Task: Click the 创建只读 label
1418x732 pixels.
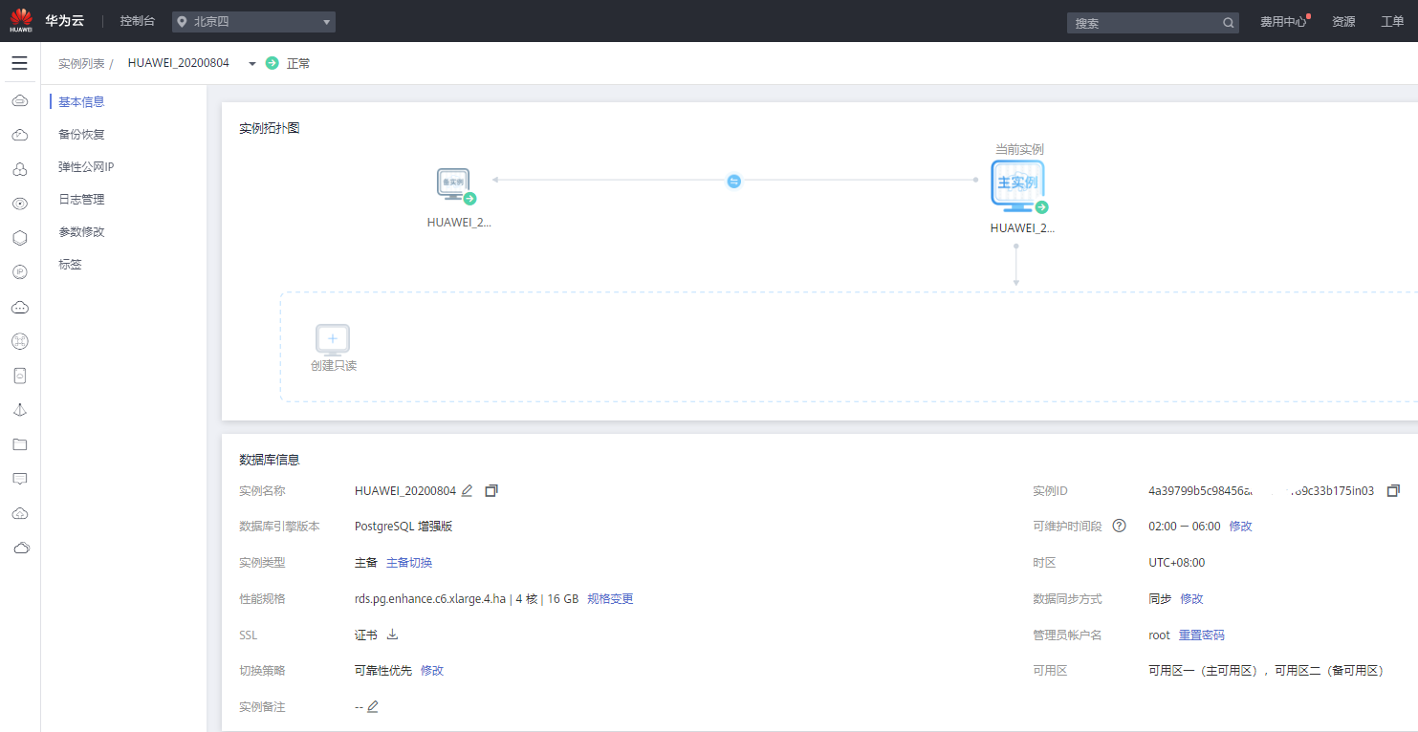Action: [334, 365]
